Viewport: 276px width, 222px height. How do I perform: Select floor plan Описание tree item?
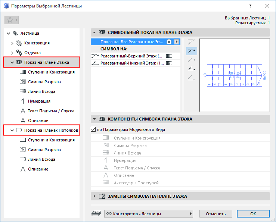click(x=38, y=121)
